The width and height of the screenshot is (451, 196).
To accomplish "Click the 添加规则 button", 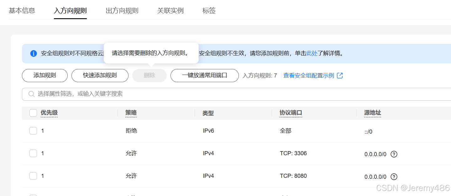I will tap(45, 76).
